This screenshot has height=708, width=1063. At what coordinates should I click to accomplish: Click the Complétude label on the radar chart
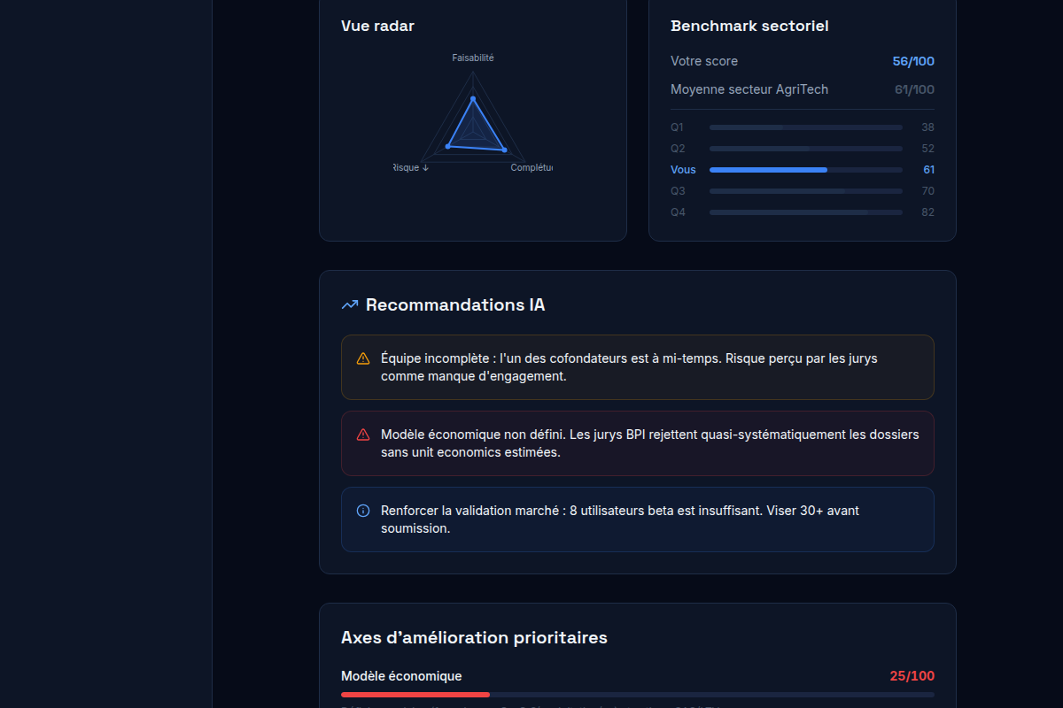531,168
